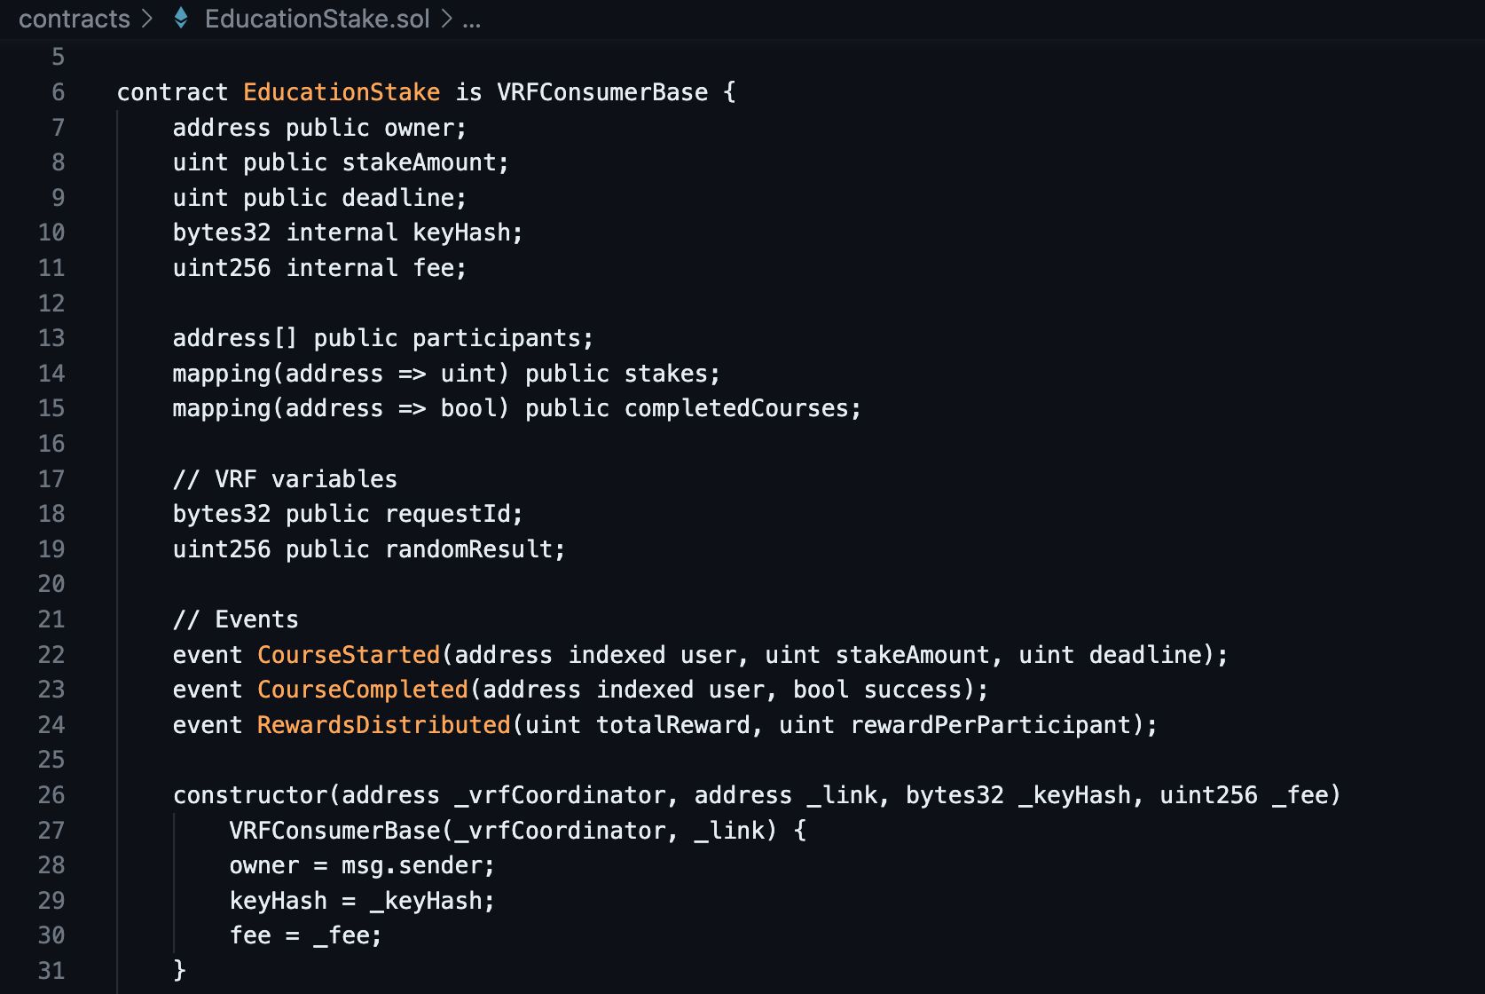Click line number 6 in gutter
Viewport: 1485px width, 994px height.
(x=59, y=92)
